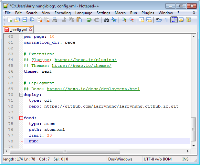Screen dimensions: 200x165
Task: Click the 'atom.xml' path value
Action: [55, 130]
